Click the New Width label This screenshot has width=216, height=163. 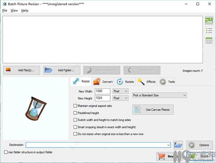[x=85, y=92]
